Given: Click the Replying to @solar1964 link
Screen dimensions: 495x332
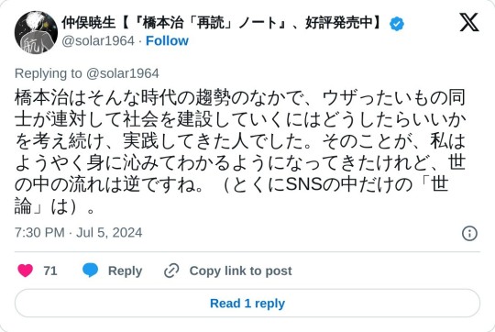Looking at the screenshot, I should 87,73.
